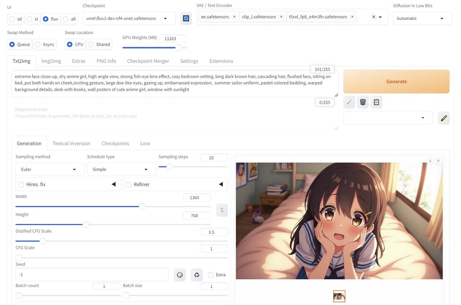Screen dimensions: 461x305
Task: Select the all UI preset
Action: coord(70,19)
